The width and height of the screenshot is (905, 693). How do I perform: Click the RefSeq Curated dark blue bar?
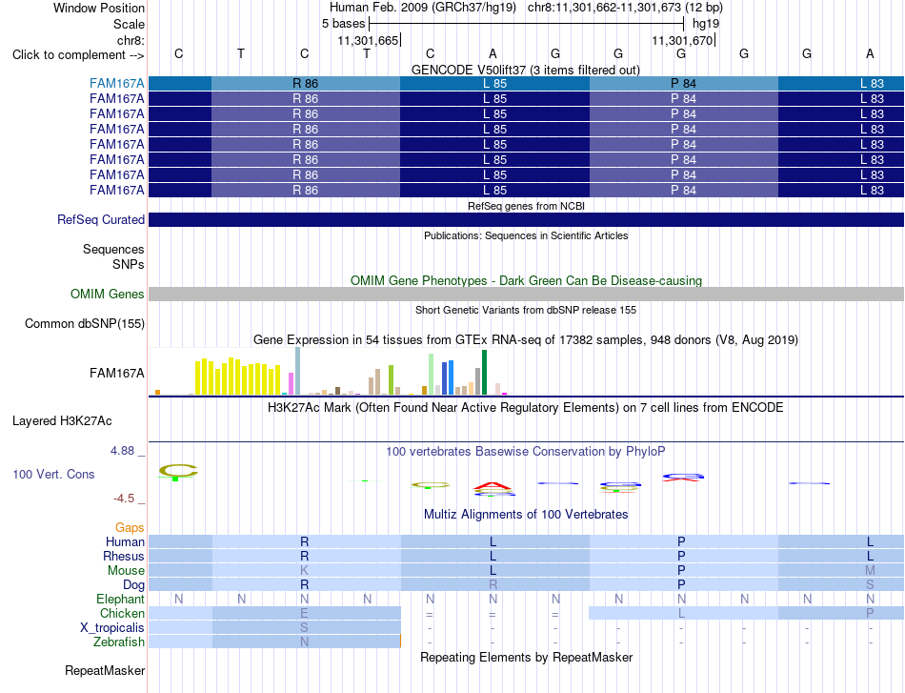tap(526, 219)
